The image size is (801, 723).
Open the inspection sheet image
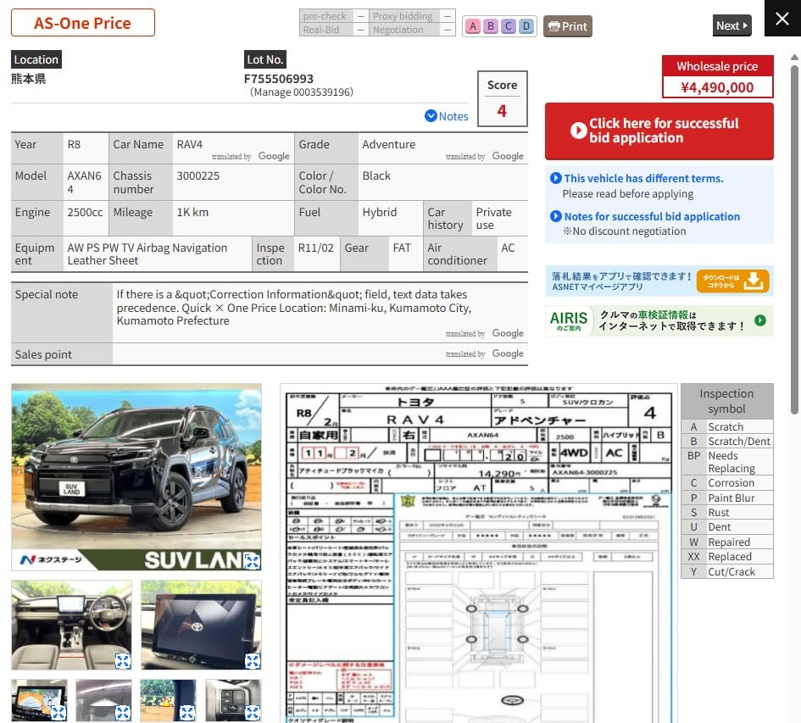tap(479, 553)
